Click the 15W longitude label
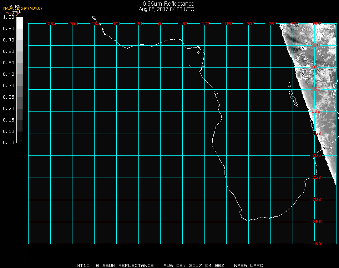 coord(96,24)
